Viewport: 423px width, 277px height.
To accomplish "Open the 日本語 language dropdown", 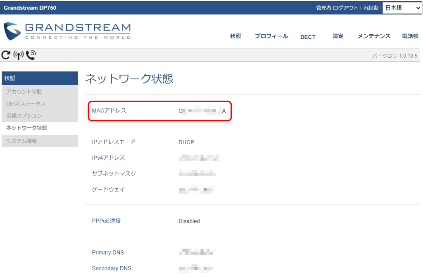I will pyautogui.click(x=401, y=8).
